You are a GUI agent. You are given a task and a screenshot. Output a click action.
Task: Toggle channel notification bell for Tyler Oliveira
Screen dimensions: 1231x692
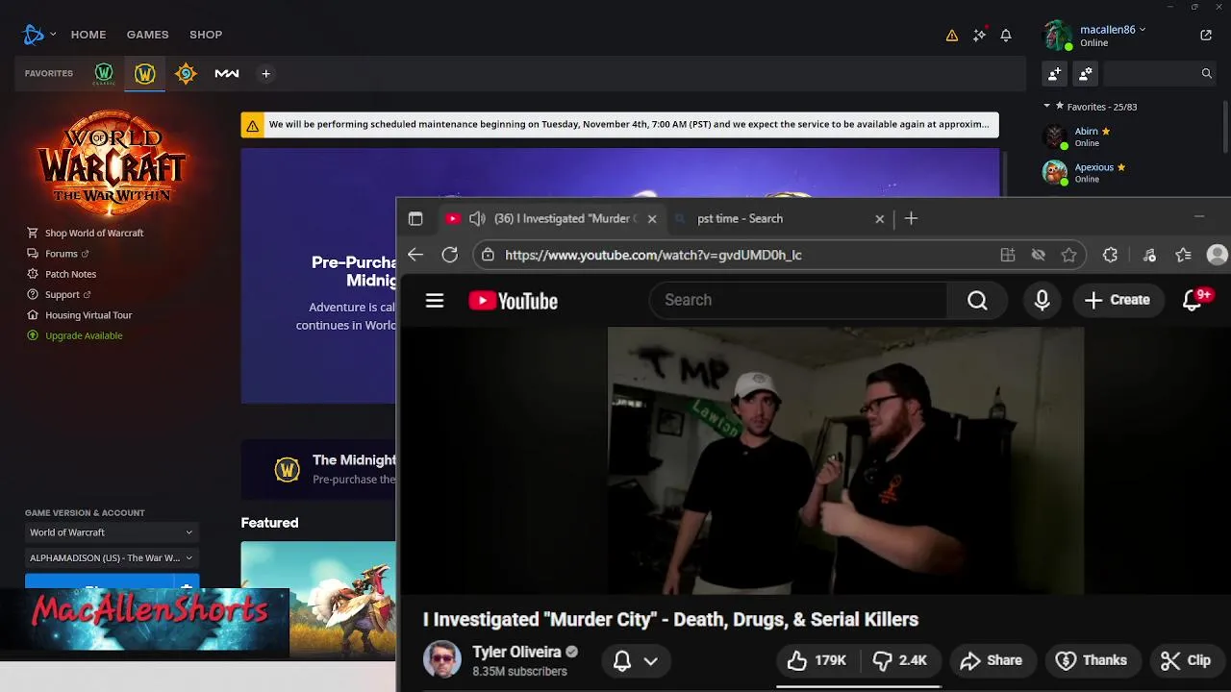[x=622, y=660]
